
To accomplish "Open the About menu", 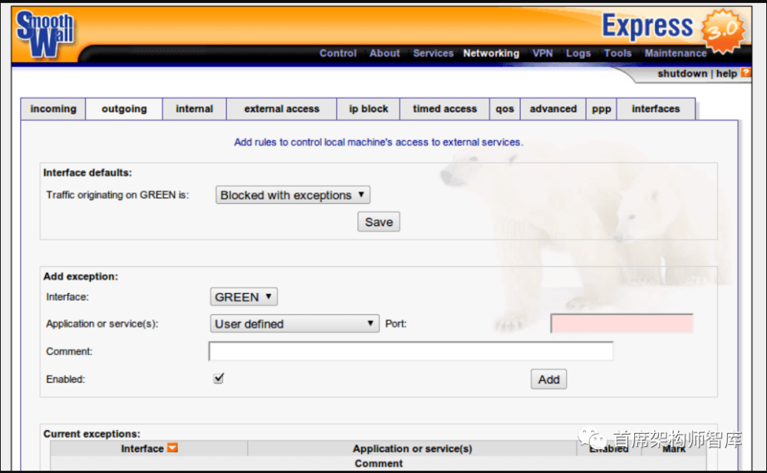I will tap(384, 54).
